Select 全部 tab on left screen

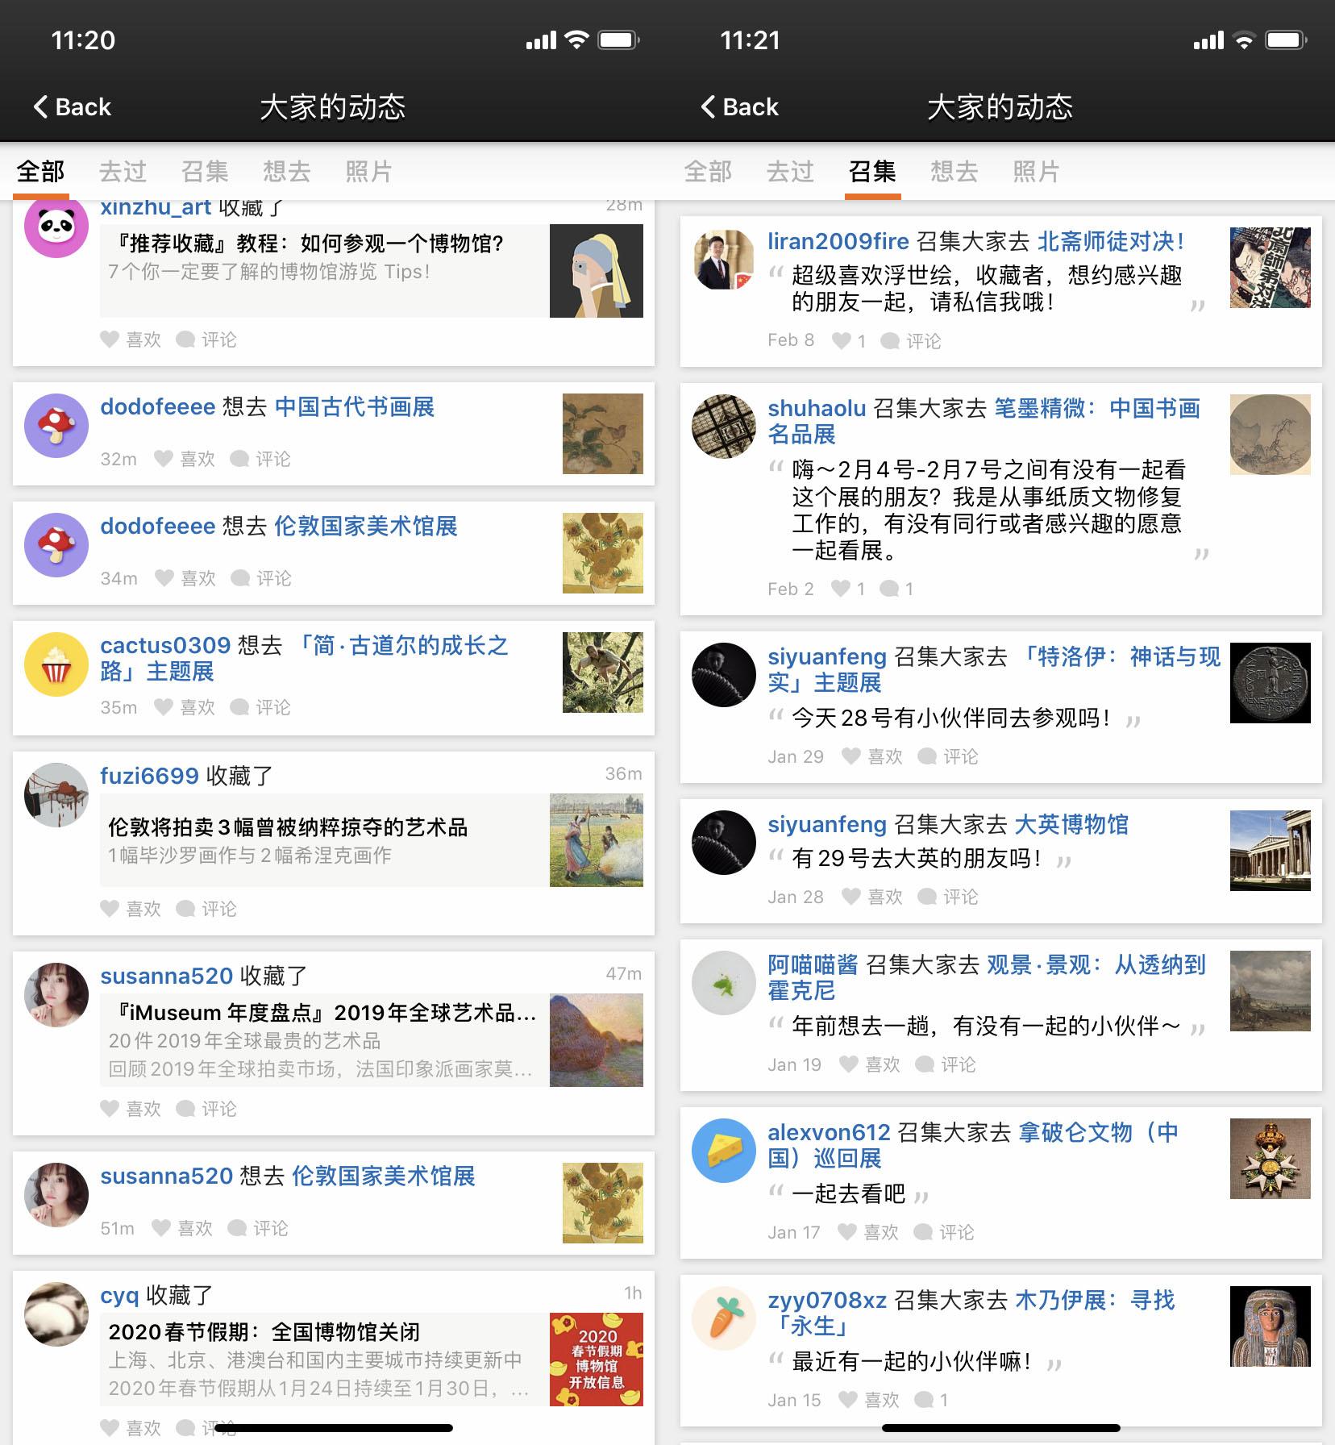[x=40, y=171]
